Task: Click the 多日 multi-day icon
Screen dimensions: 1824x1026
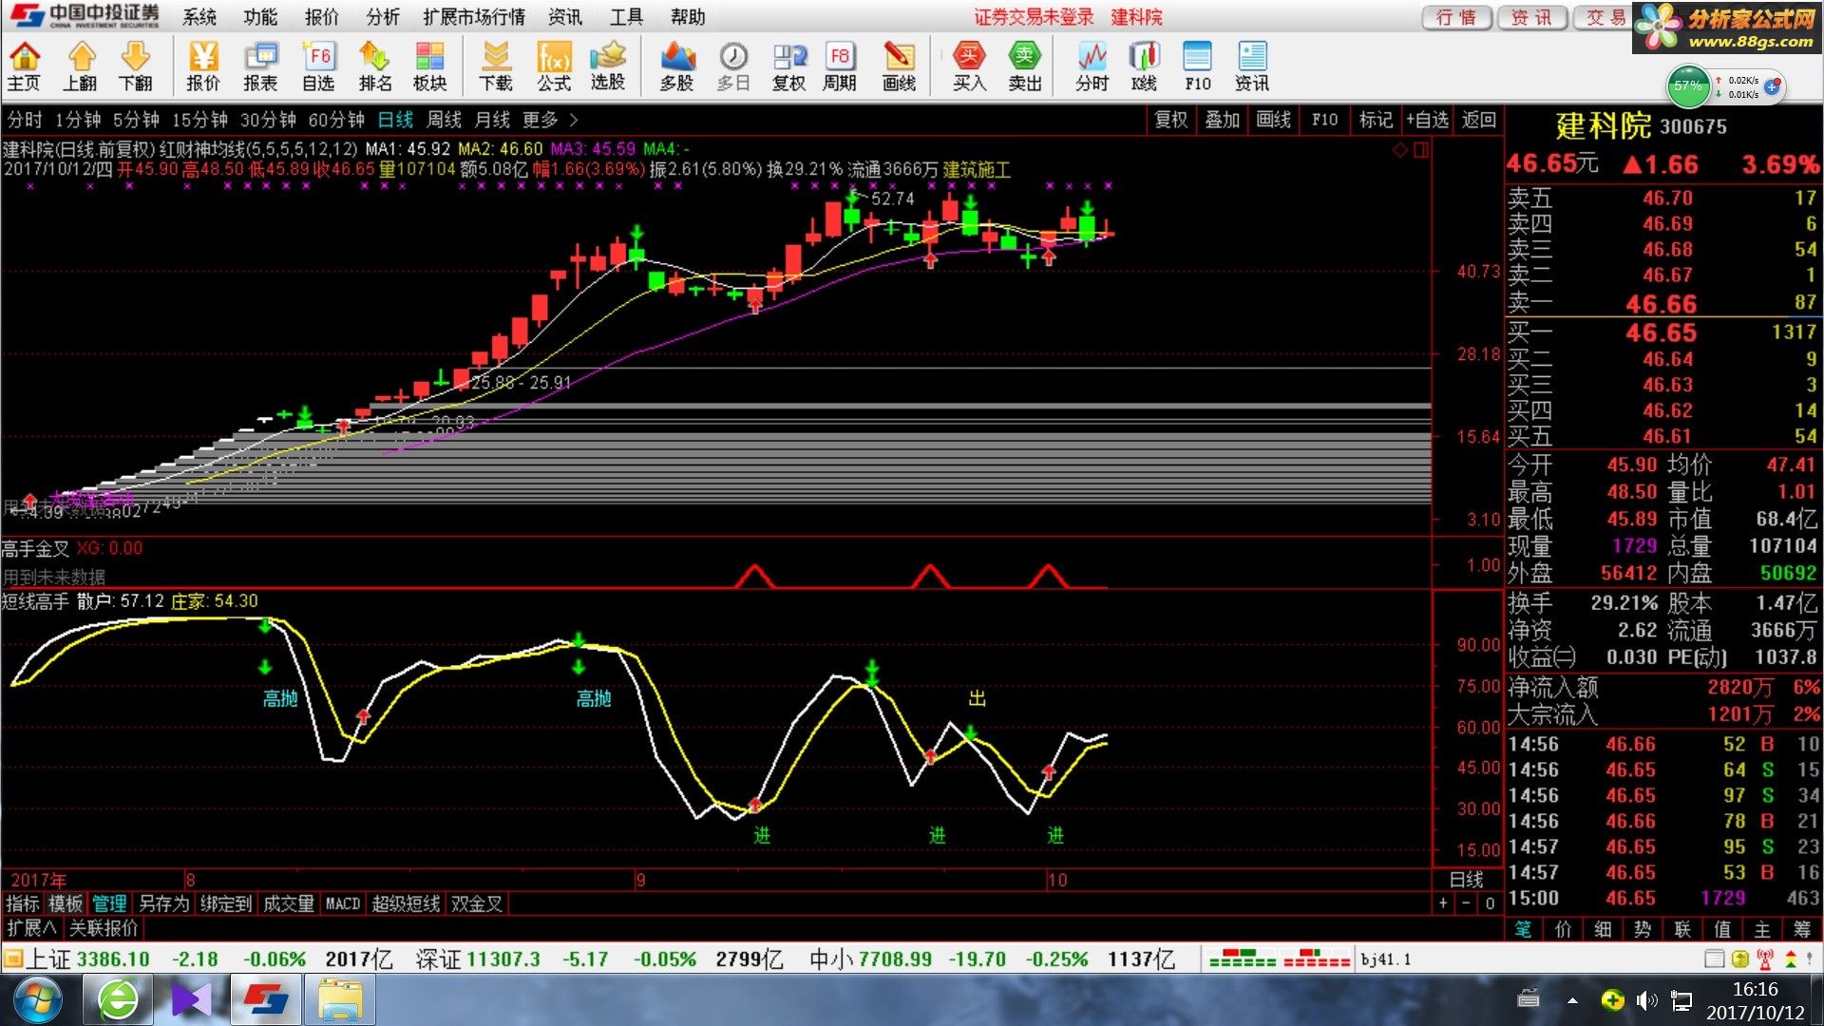Action: point(732,66)
